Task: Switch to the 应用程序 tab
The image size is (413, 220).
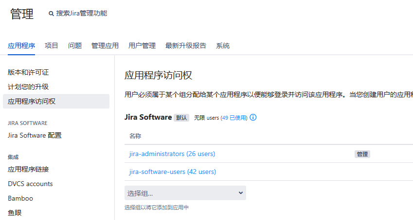Action: coord(21,46)
